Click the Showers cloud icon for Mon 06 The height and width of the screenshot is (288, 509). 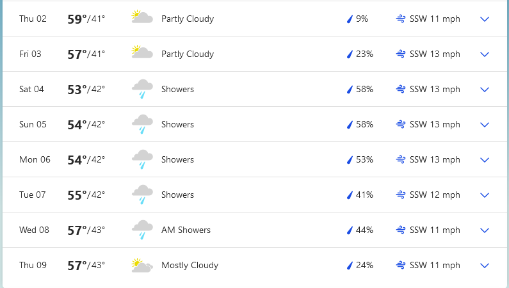(142, 159)
